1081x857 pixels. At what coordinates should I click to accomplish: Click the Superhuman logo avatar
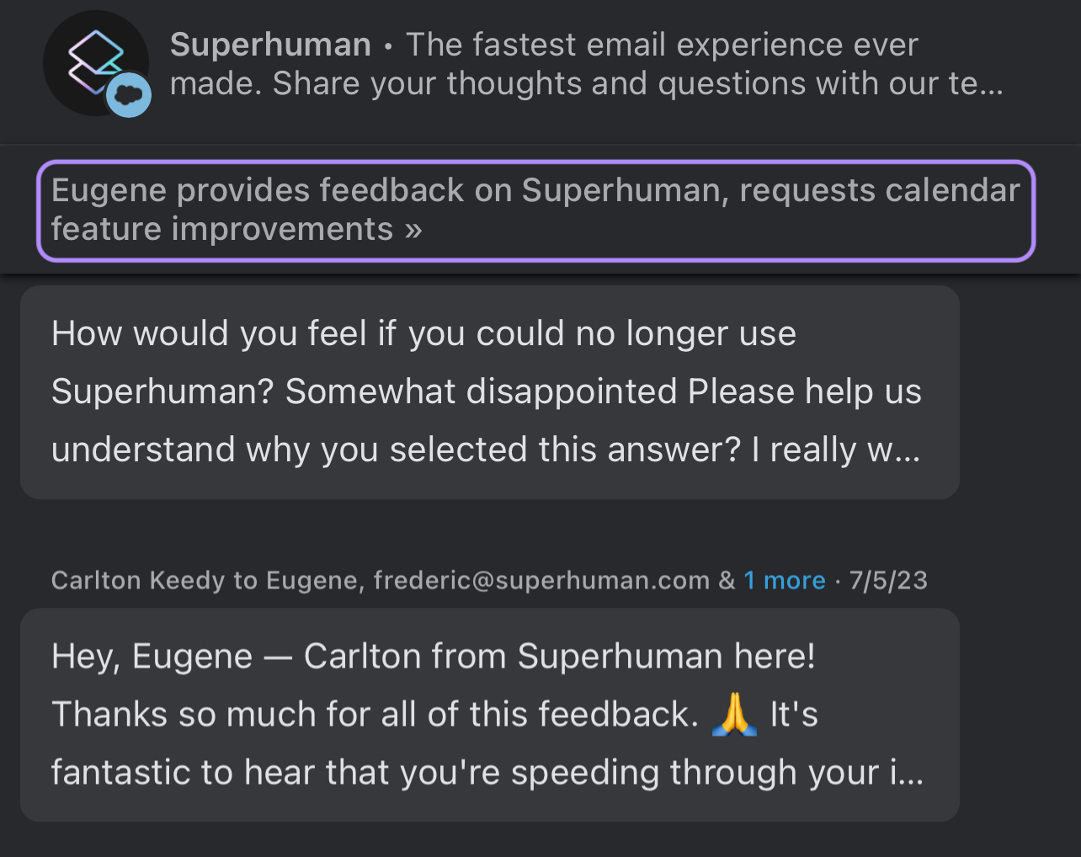pyautogui.click(x=96, y=63)
